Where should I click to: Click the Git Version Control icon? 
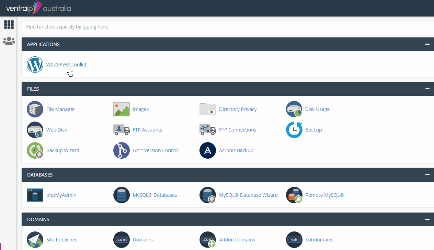tap(122, 150)
